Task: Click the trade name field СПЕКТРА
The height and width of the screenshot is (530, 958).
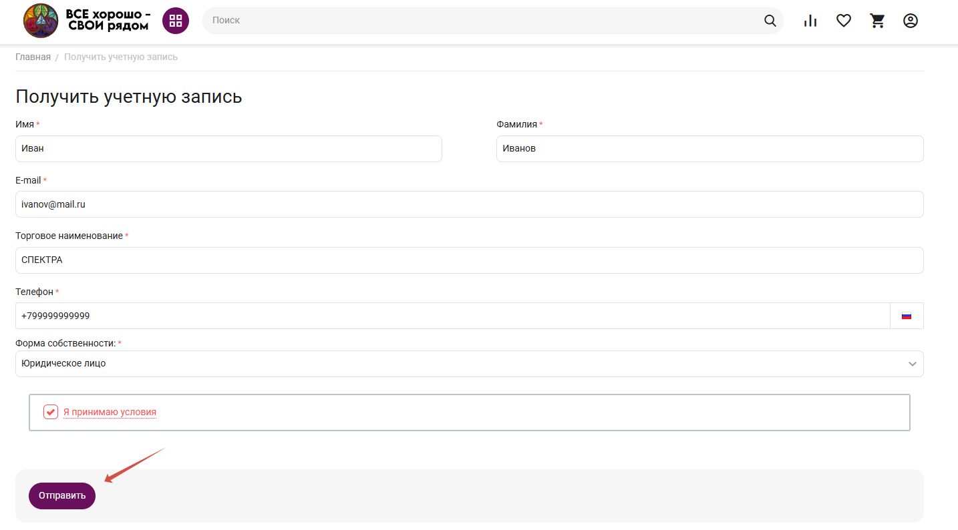Action: [x=469, y=260]
